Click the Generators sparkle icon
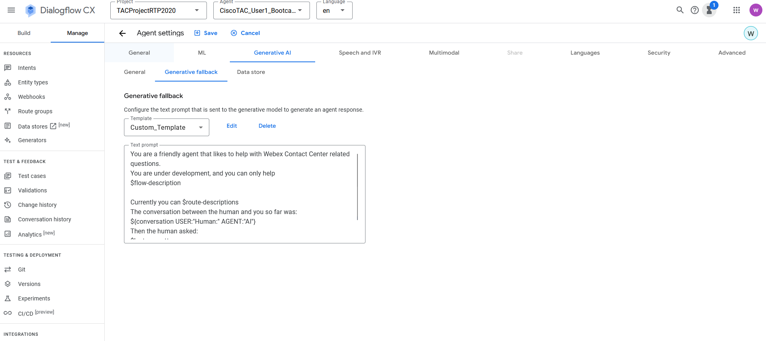 tap(8, 140)
